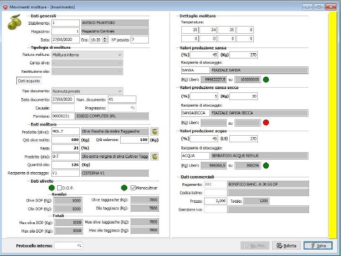Click the Recipiente di stoccaggio V1 field
Screen dimensions: 341x256
coord(66,173)
